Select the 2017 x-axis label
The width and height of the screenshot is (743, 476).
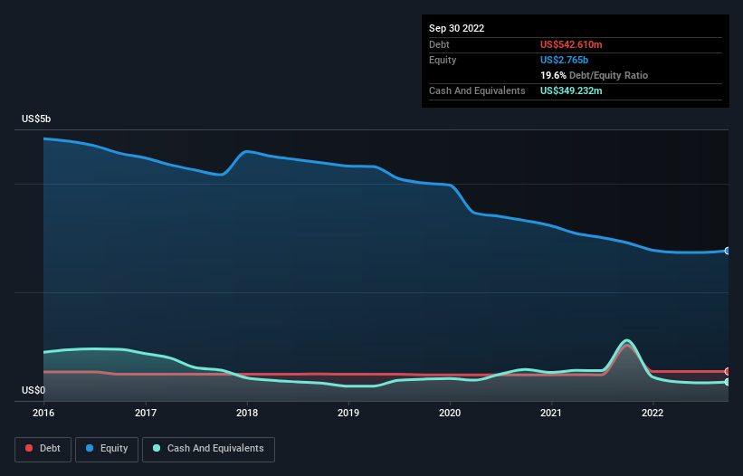click(x=146, y=413)
